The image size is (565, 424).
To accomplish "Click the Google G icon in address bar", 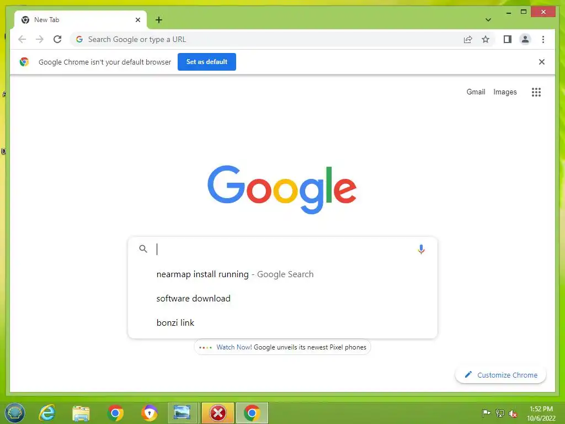I will pyautogui.click(x=79, y=39).
